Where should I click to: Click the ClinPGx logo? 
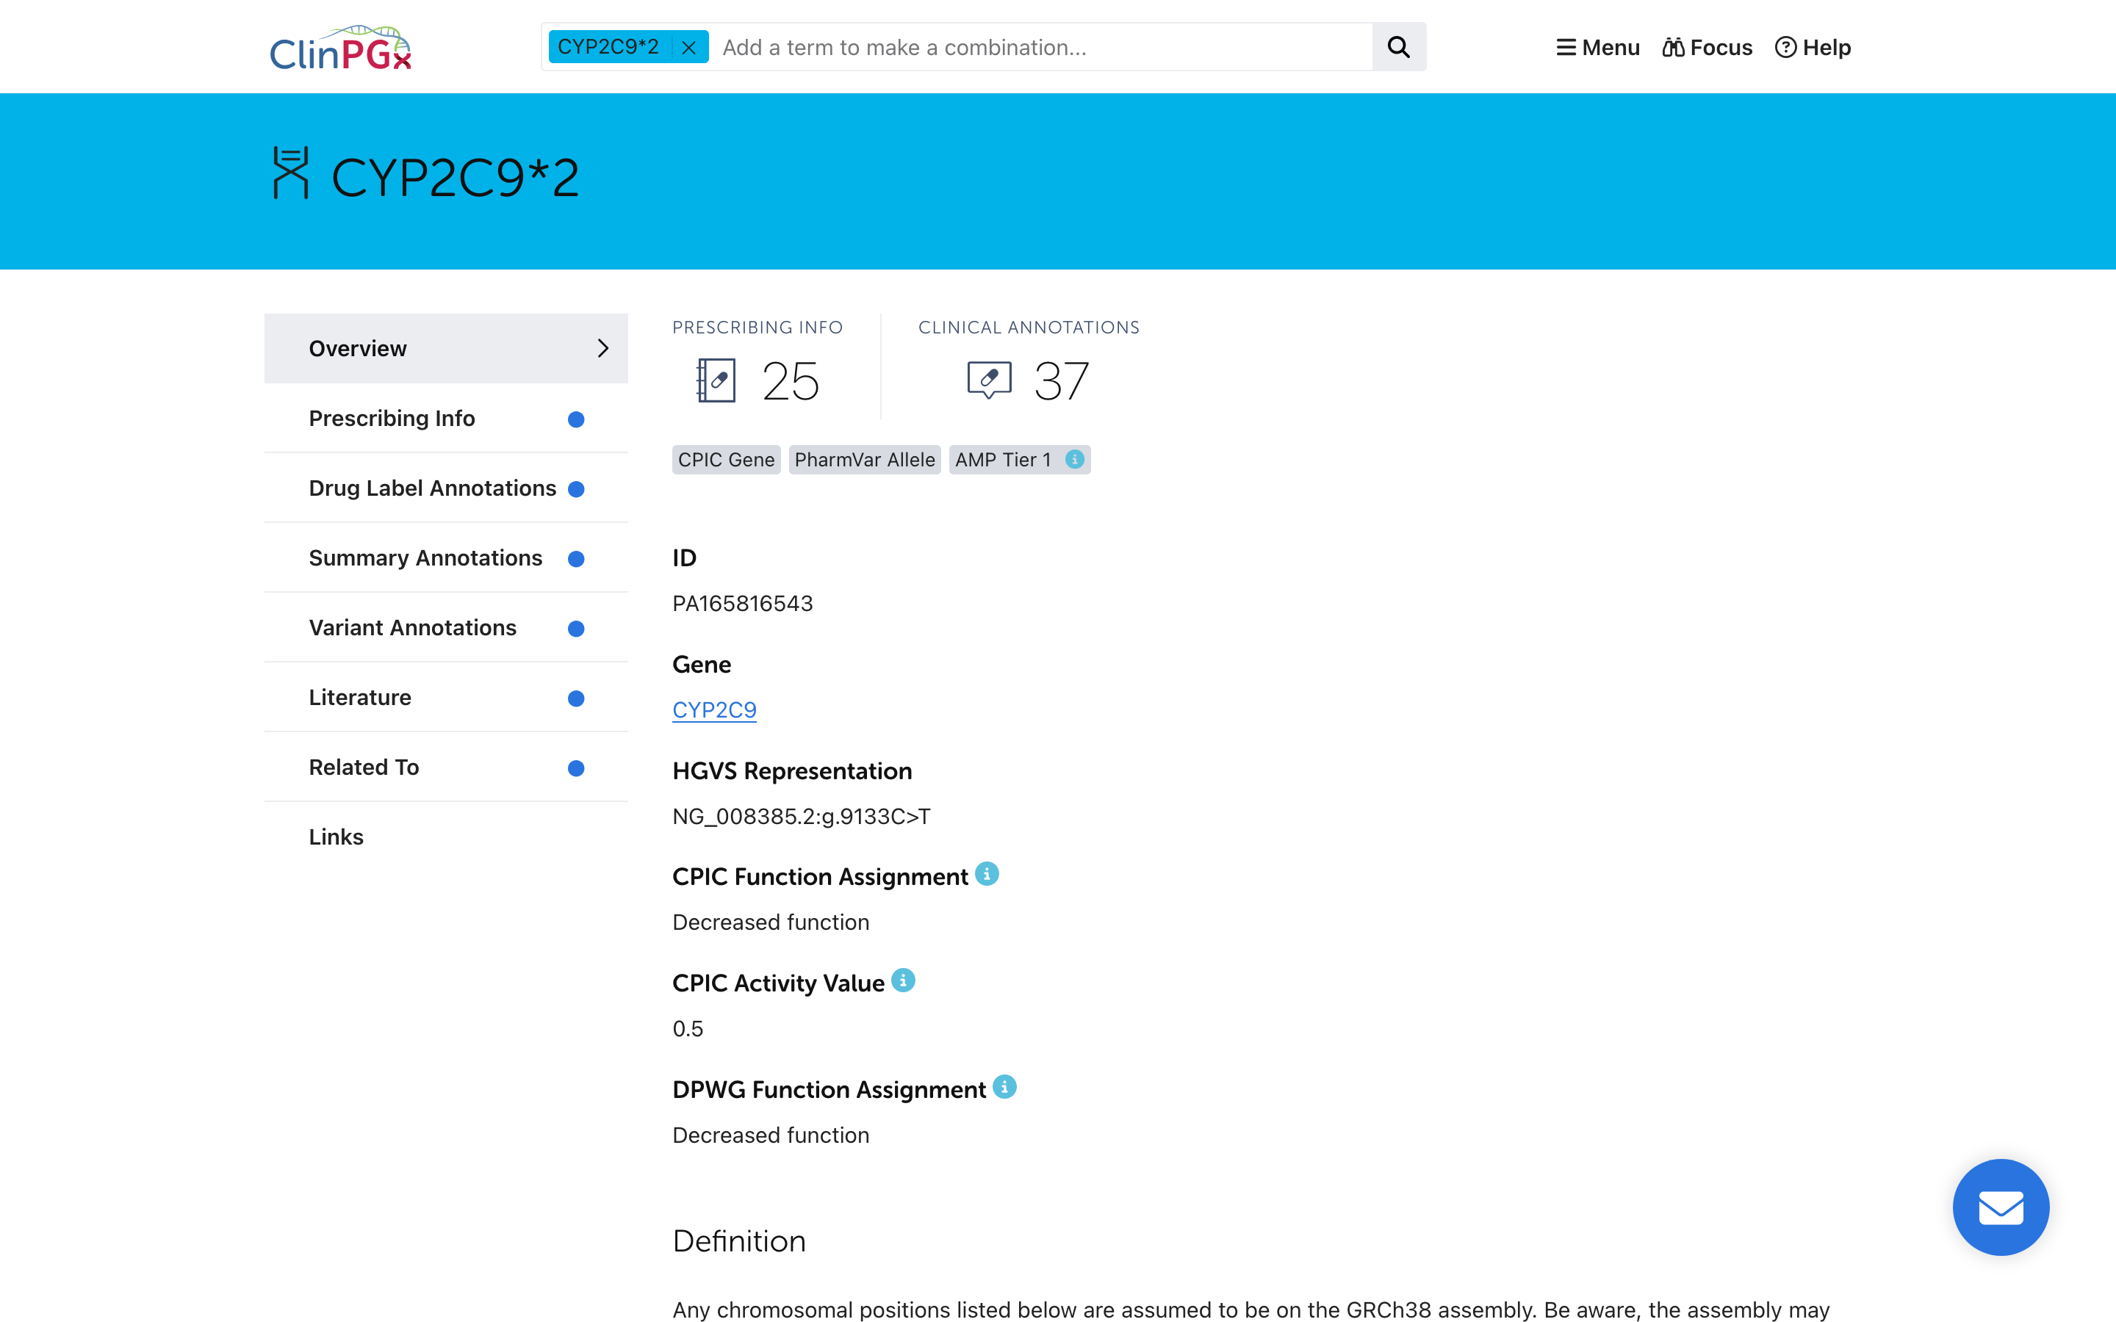pos(340,48)
